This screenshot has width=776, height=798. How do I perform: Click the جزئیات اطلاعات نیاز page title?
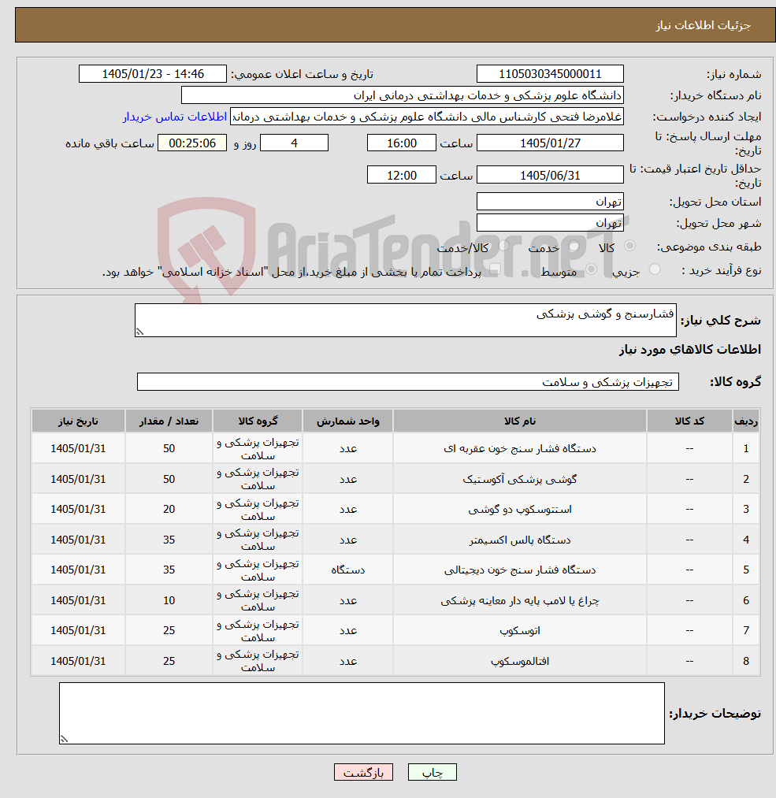[703, 25]
